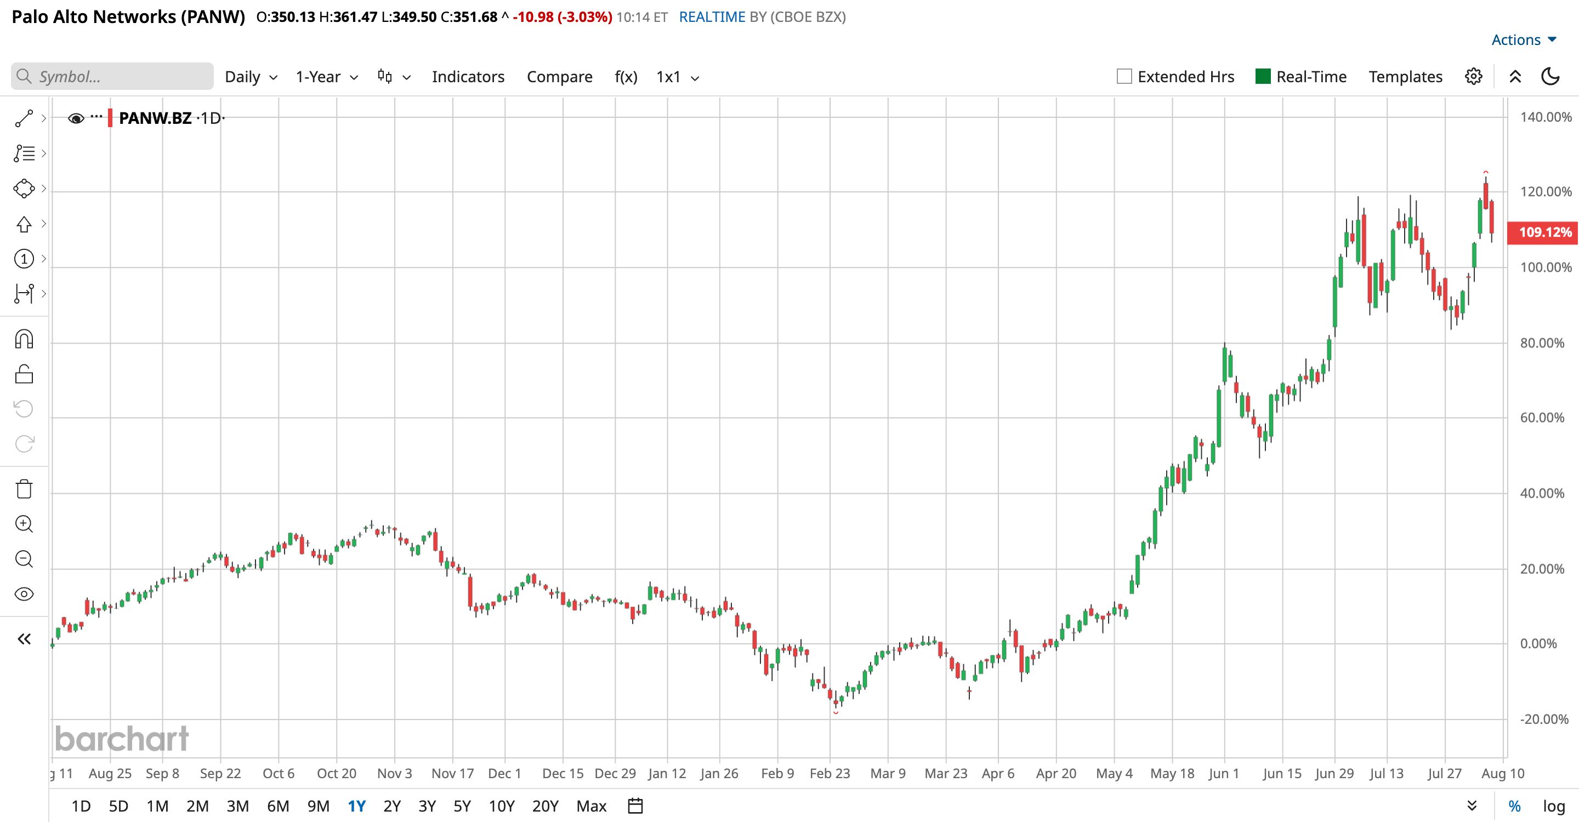Open the f(x) expressions menu

point(626,77)
